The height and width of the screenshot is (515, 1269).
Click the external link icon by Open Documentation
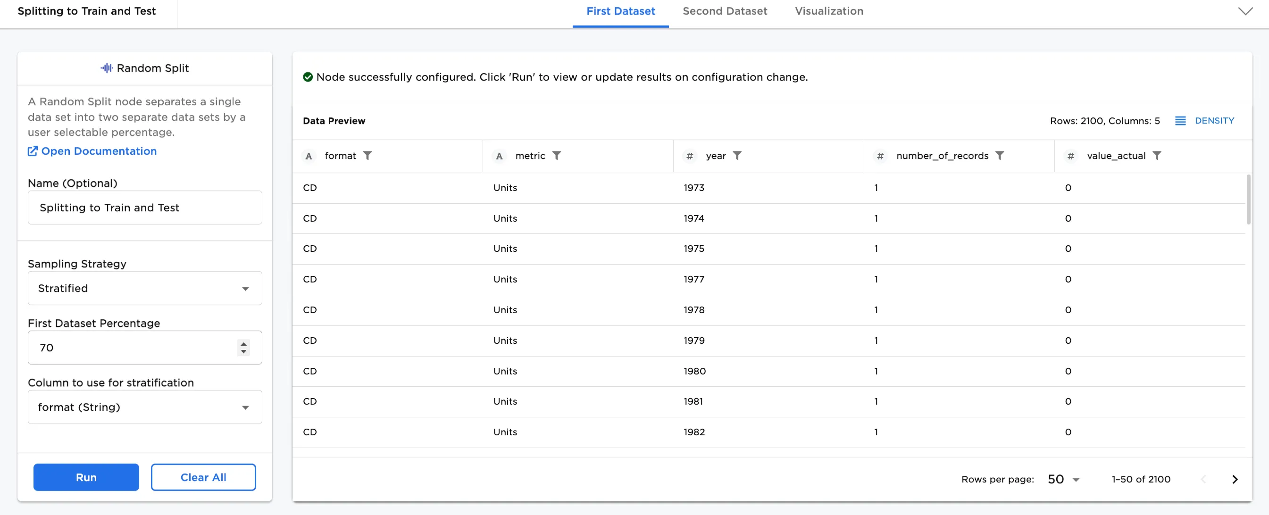[32, 151]
